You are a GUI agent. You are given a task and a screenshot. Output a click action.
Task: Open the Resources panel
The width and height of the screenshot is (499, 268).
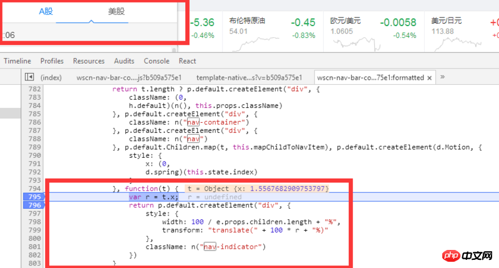(x=89, y=61)
